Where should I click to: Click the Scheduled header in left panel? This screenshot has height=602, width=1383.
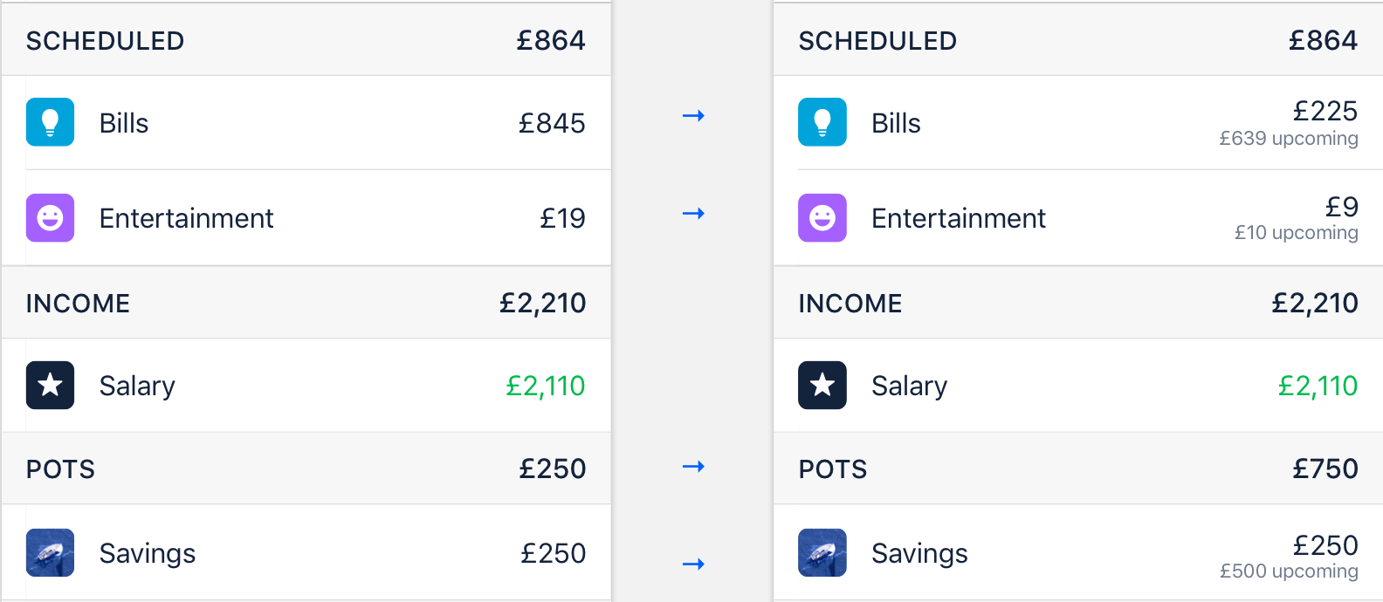pyautogui.click(x=306, y=40)
